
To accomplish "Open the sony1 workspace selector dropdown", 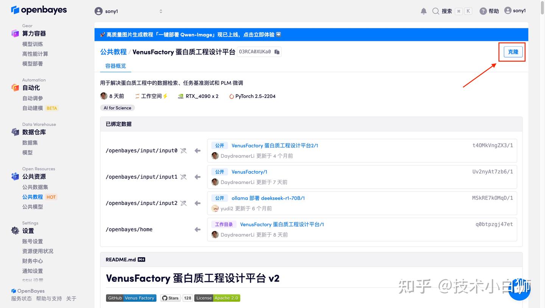I will click(x=160, y=11).
